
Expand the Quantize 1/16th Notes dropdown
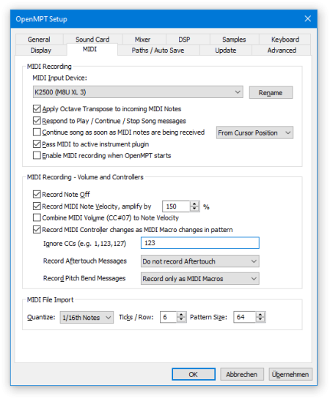pos(87,317)
